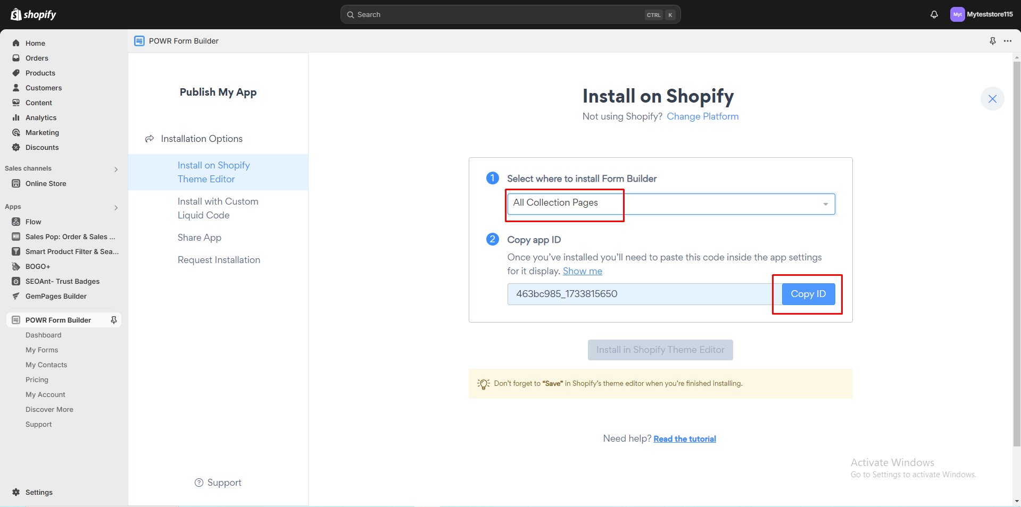Image resolution: width=1021 pixels, height=507 pixels.
Task: Click the Change Platform link
Action: pyautogui.click(x=702, y=116)
